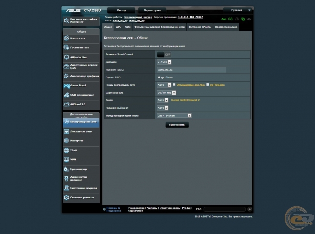Select 'Да' radio for Hide SSID
The width and height of the screenshot is (315, 234).
[159, 78]
